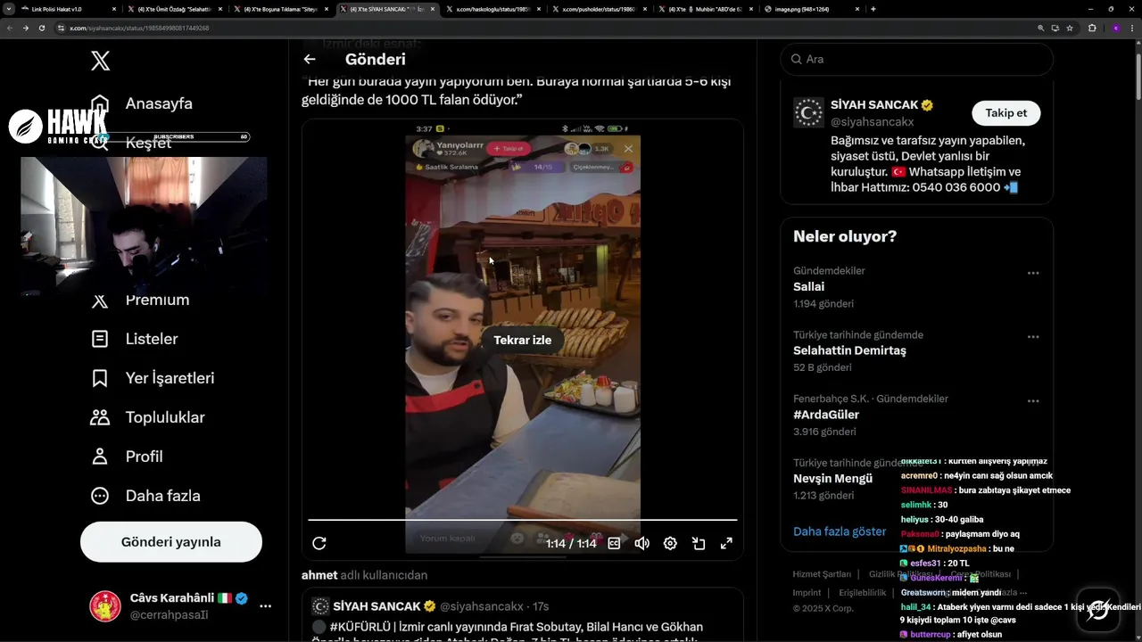
Task: Open more options for #ArdaGüler trend
Action: [x=1033, y=401]
